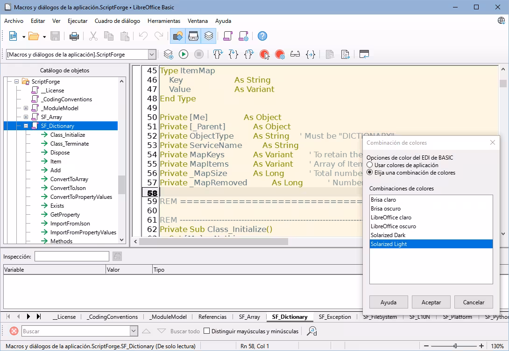This screenshot has height=351, width=509.
Task: Switch to the SF_Exception module tab
Action: point(335,317)
